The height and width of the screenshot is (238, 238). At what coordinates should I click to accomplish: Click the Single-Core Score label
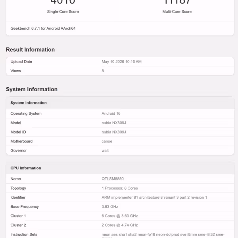[x=63, y=12]
